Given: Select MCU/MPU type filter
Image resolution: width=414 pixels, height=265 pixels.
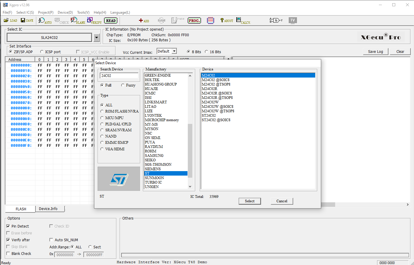Looking at the screenshot, I should click(x=112, y=118).
